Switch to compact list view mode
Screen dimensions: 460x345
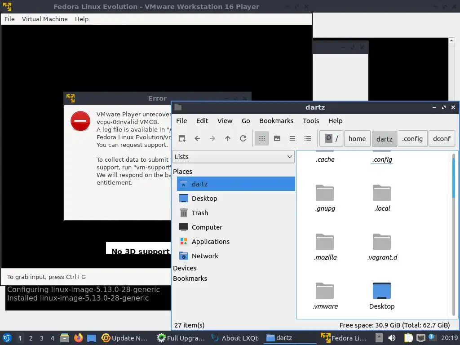pos(292,138)
